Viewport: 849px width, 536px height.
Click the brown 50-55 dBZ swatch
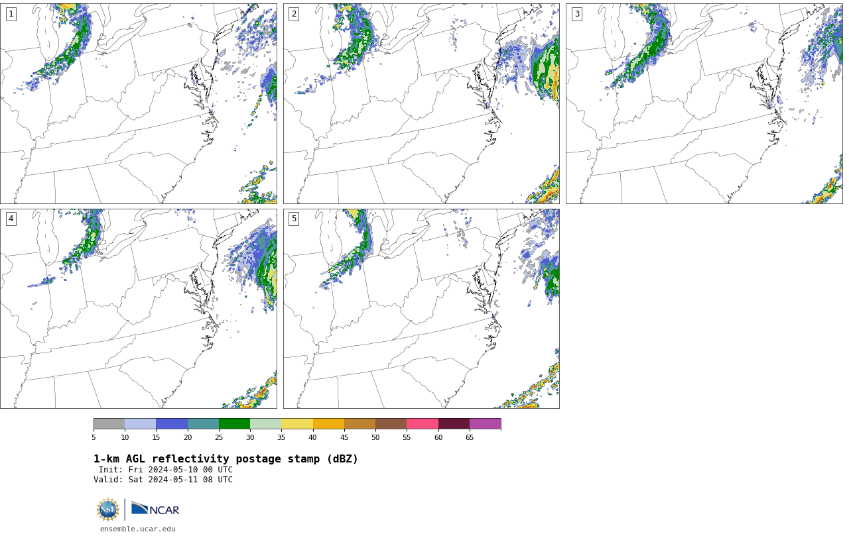391,424
